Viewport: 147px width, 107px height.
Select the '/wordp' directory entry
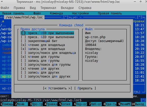click(x=6, y=29)
